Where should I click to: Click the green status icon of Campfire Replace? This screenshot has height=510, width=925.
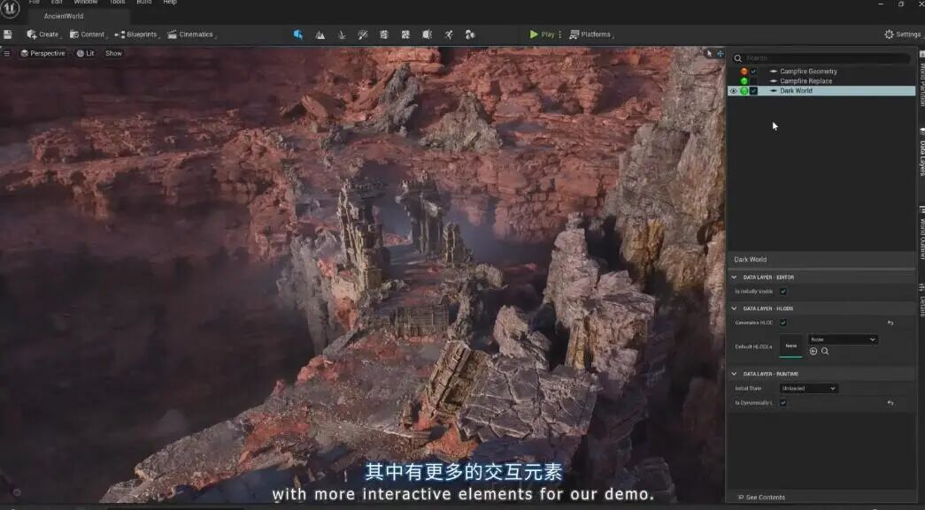point(744,81)
